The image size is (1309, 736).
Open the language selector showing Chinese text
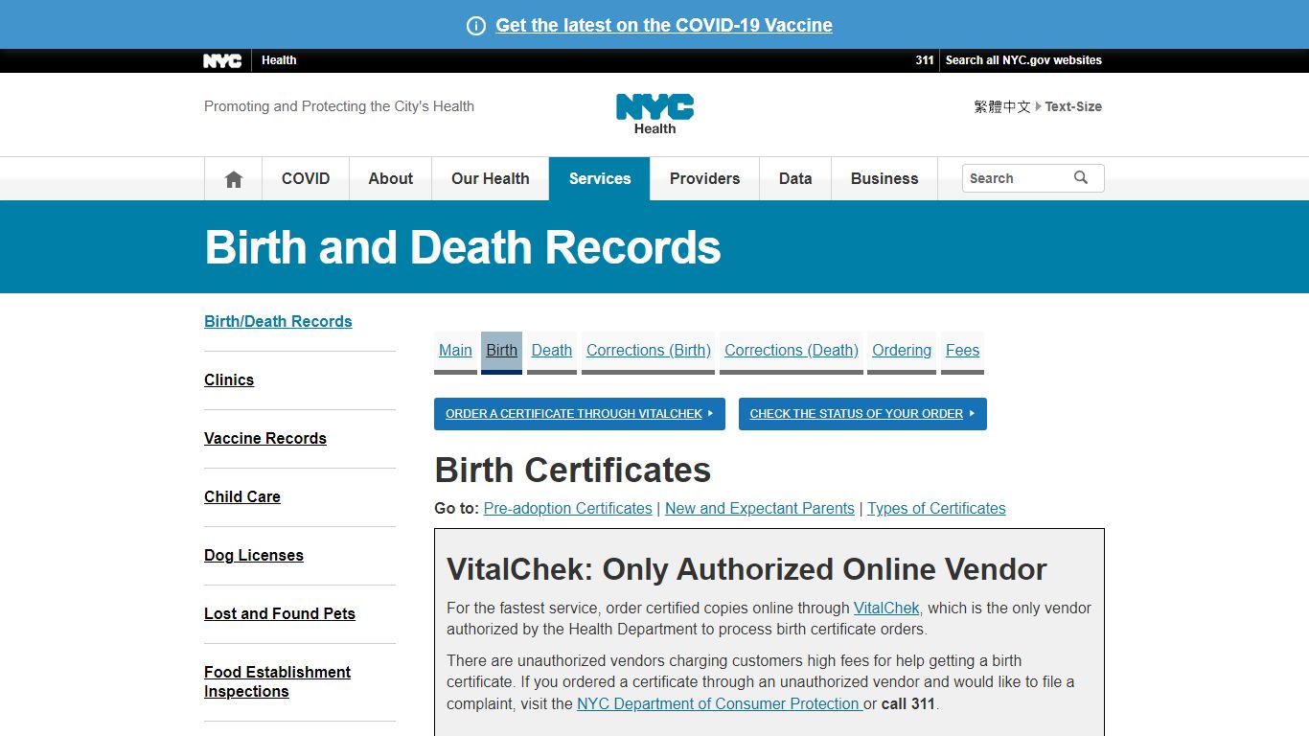[x=1001, y=106]
